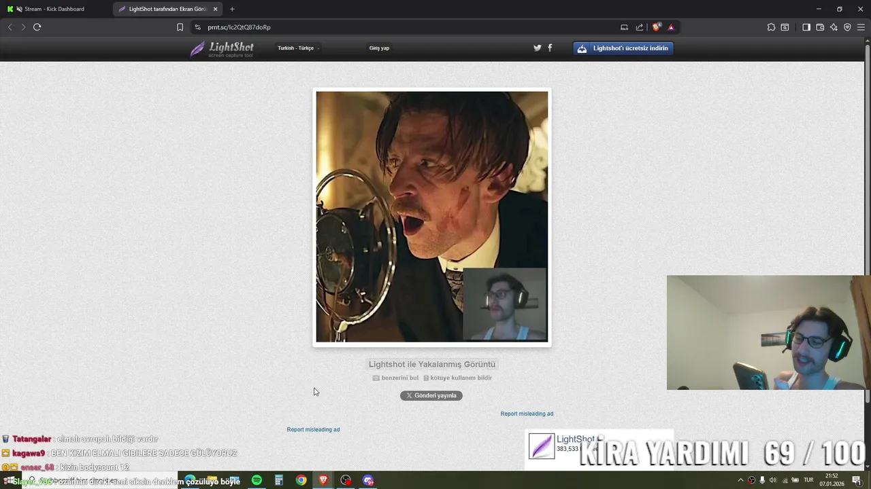The height and width of the screenshot is (489, 871).
Task: Close the LightShot tab
Action: click(x=216, y=9)
